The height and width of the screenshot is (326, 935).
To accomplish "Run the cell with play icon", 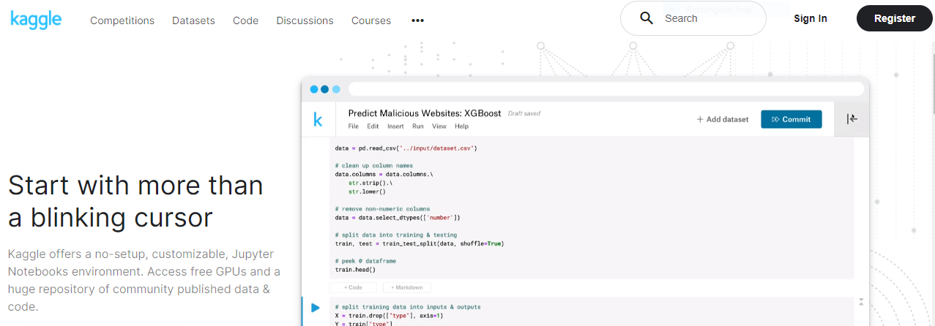I will coord(316,308).
